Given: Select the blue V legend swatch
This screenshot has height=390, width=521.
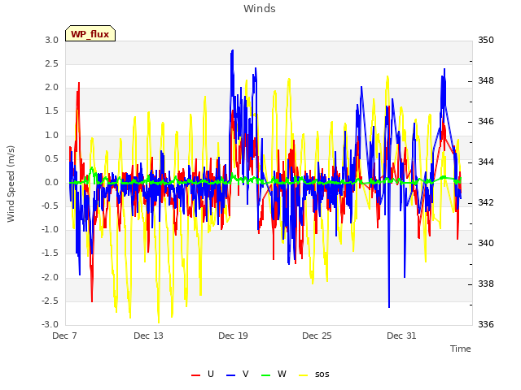Looking at the screenshot, I should [230, 375].
